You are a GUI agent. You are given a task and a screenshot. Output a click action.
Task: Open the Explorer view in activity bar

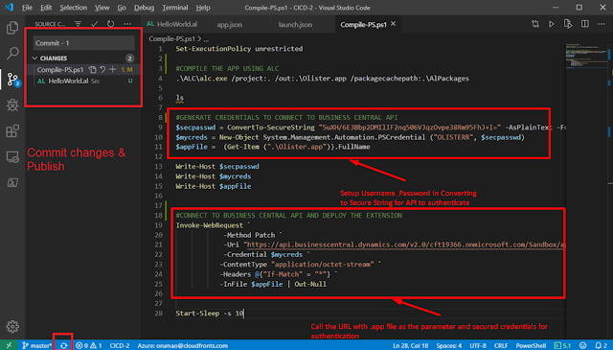(x=12, y=28)
